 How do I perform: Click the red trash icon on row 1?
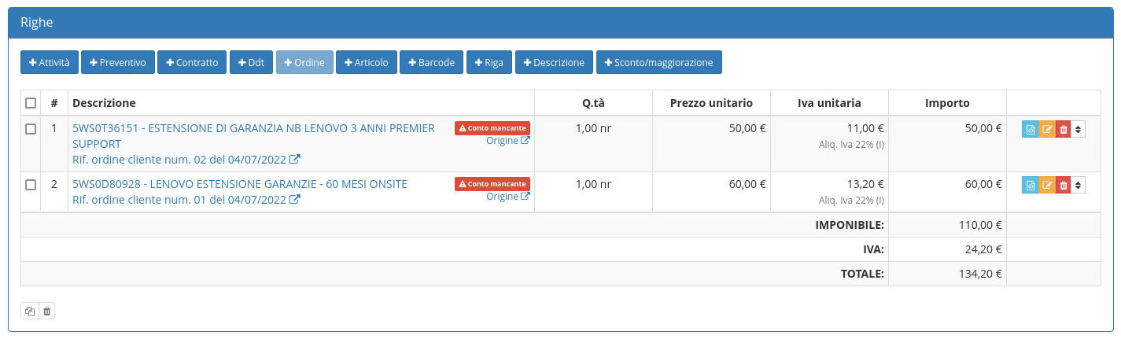tap(1063, 130)
